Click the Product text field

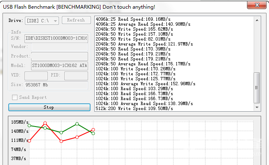click(x=59, y=56)
